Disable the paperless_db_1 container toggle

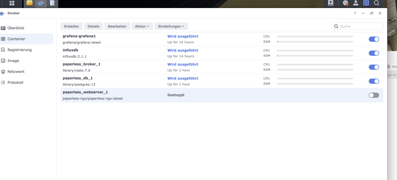[x=374, y=81]
